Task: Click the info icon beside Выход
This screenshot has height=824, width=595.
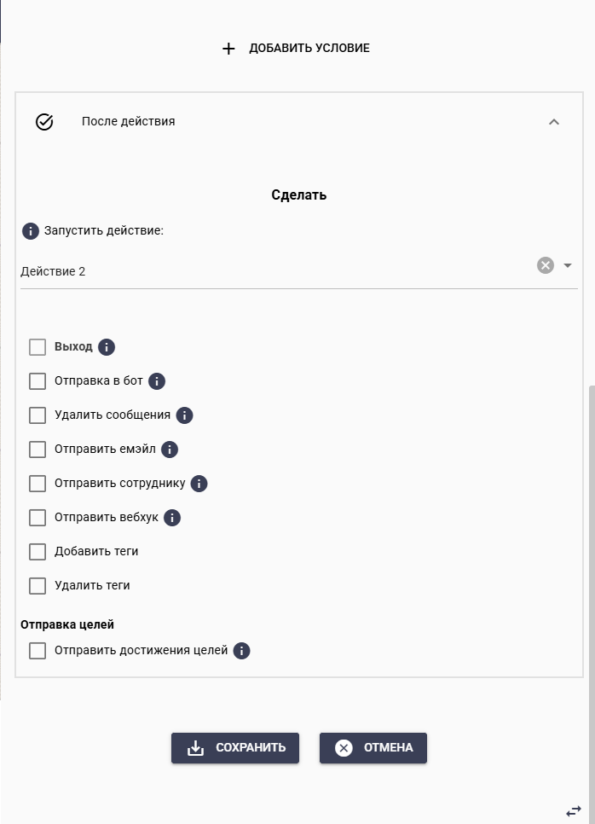Action: click(x=106, y=346)
